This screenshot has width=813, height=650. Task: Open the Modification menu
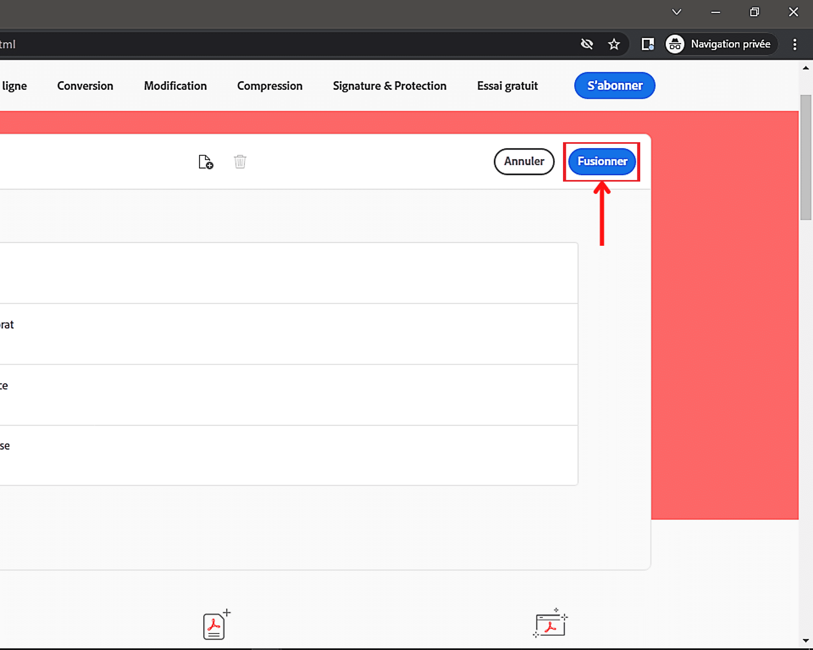click(175, 86)
